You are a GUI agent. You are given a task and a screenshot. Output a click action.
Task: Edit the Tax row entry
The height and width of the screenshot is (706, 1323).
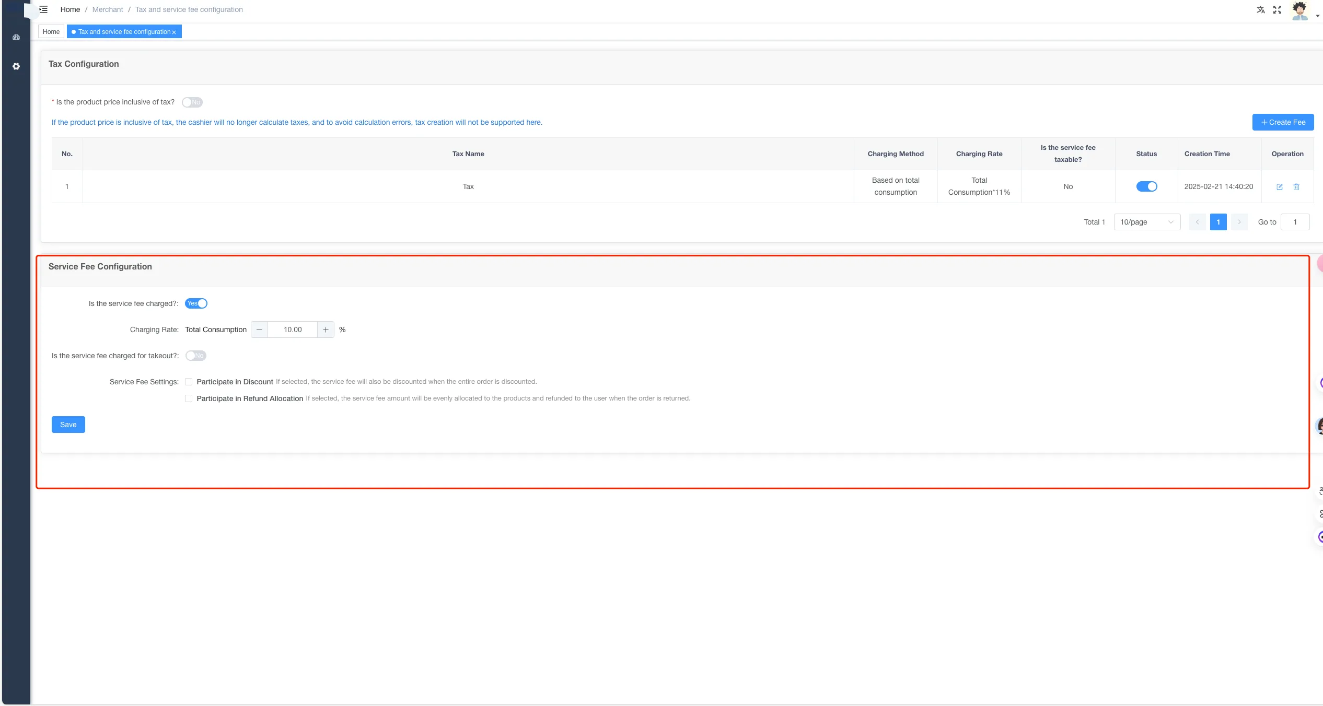point(1280,187)
